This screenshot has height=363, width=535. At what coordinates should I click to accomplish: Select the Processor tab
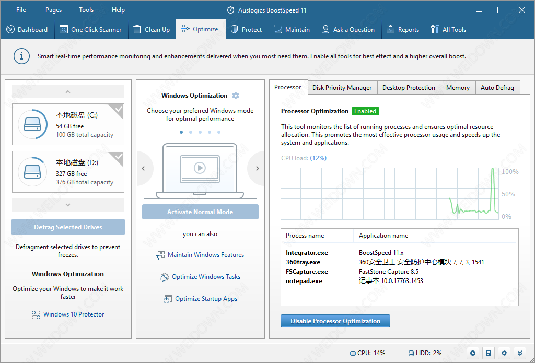(288, 87)
